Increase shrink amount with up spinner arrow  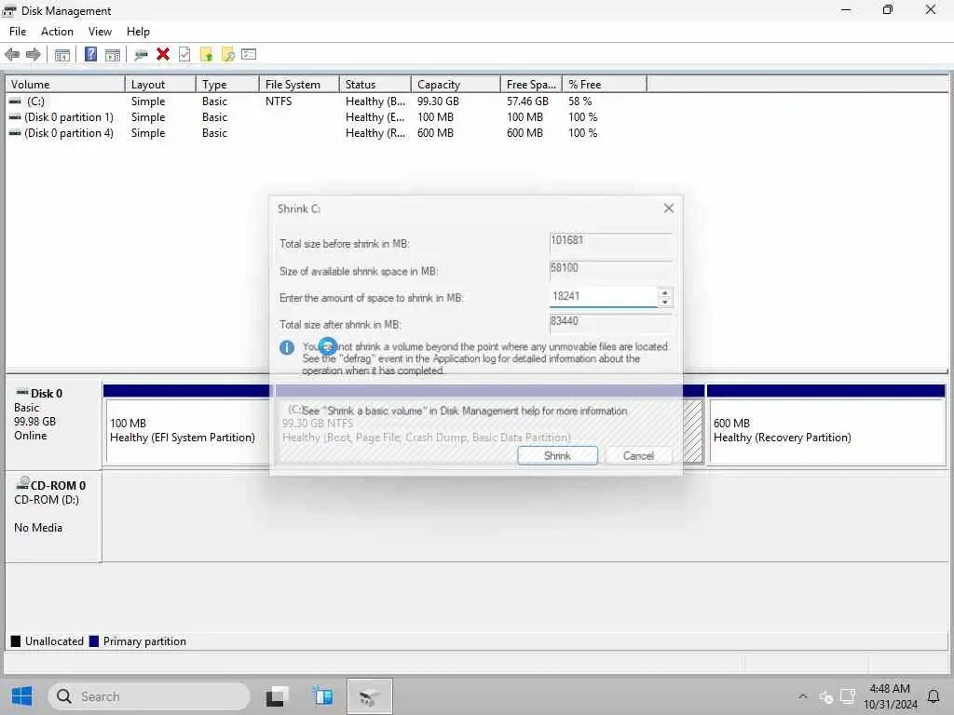tap(665, 292)
